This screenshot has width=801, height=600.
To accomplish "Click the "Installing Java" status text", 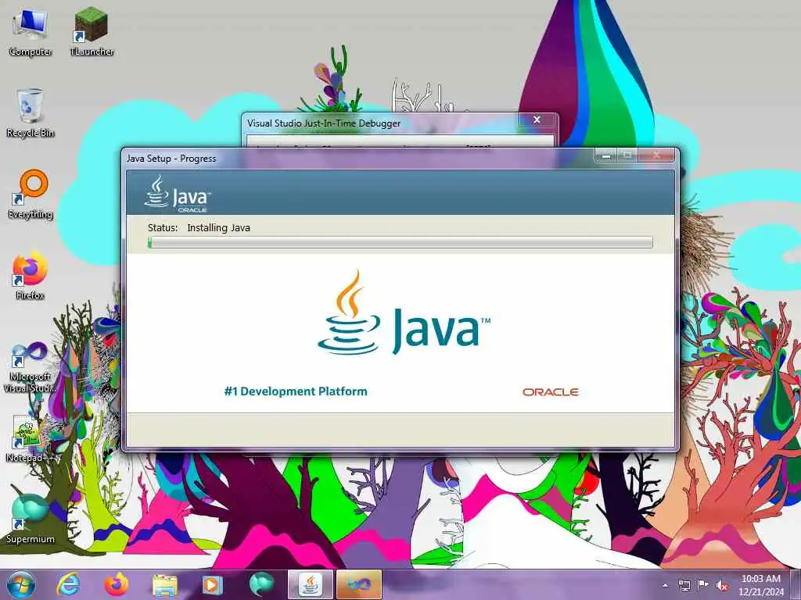I will tap(219, 227).
